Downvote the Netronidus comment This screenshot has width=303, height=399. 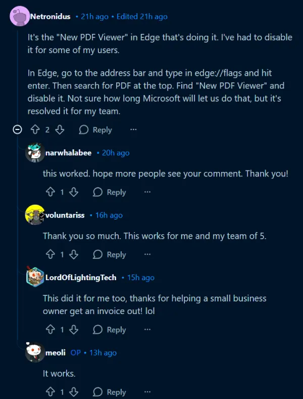point(60,130)
